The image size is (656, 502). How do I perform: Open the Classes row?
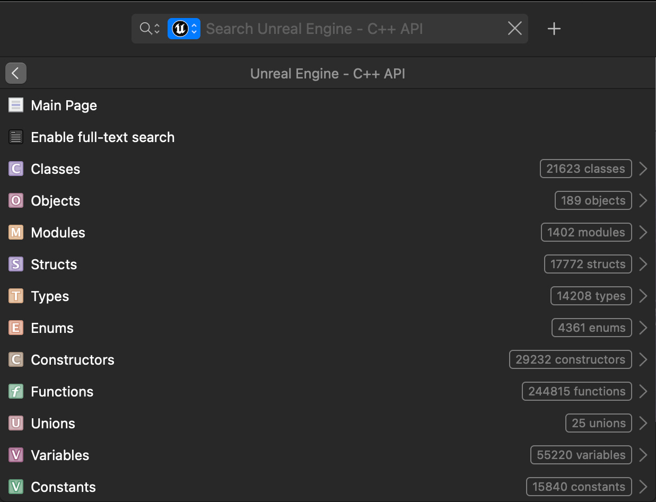click(x=328, y=169)
